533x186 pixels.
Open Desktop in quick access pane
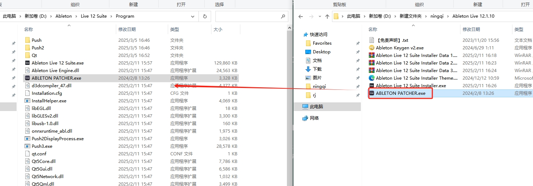point(322,52)
